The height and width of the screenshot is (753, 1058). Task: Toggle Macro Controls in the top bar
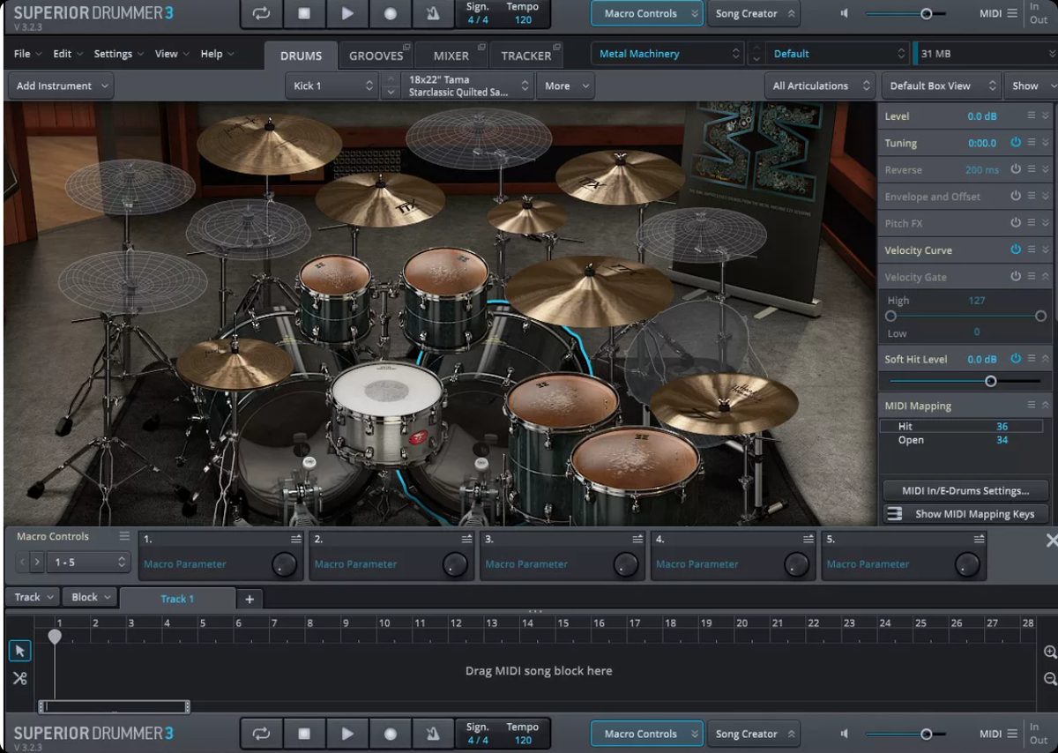[x=647, y=14]
